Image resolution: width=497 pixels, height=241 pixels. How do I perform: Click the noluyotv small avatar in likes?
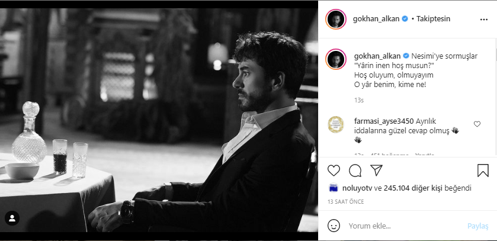pos(334,189)
